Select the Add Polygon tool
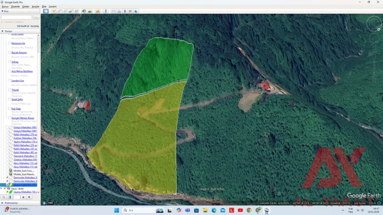This screenshot has height=215, width=383. (59, 11)
